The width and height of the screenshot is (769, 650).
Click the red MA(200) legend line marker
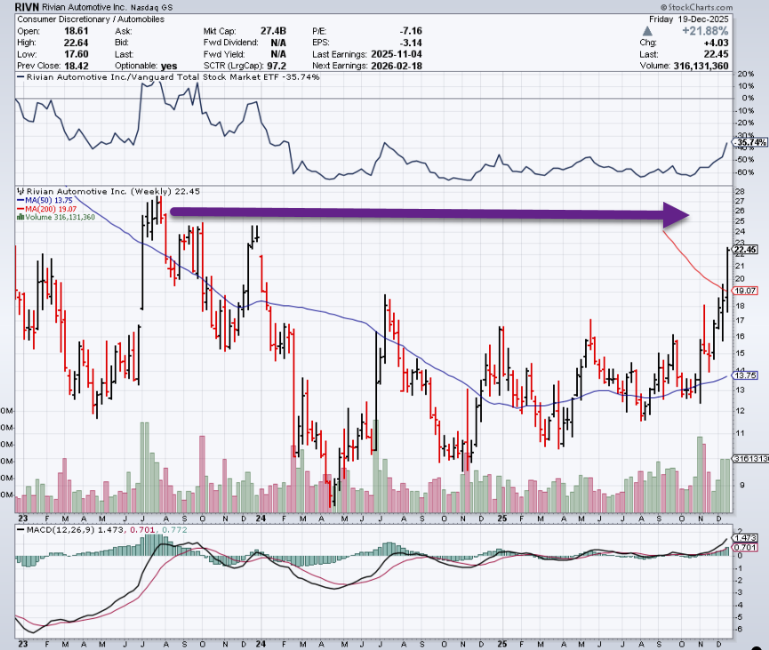[19, 208]
